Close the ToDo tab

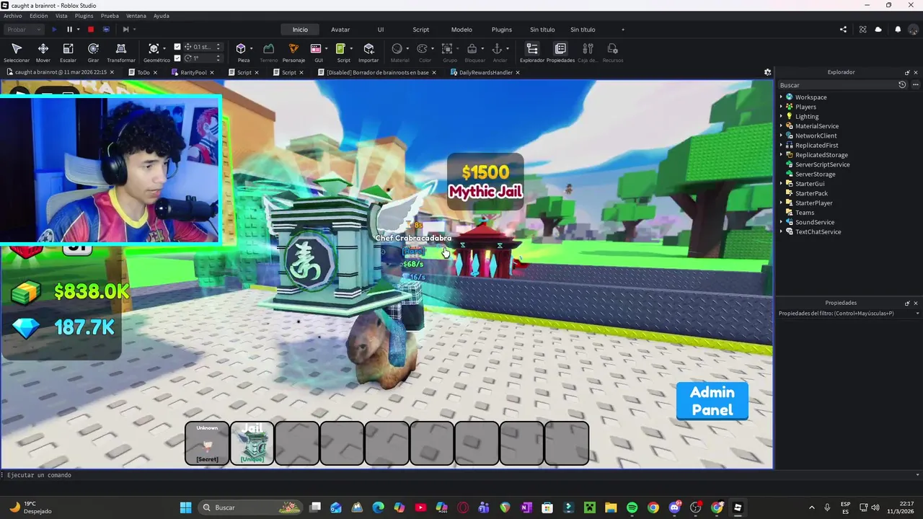coord(155,72)
